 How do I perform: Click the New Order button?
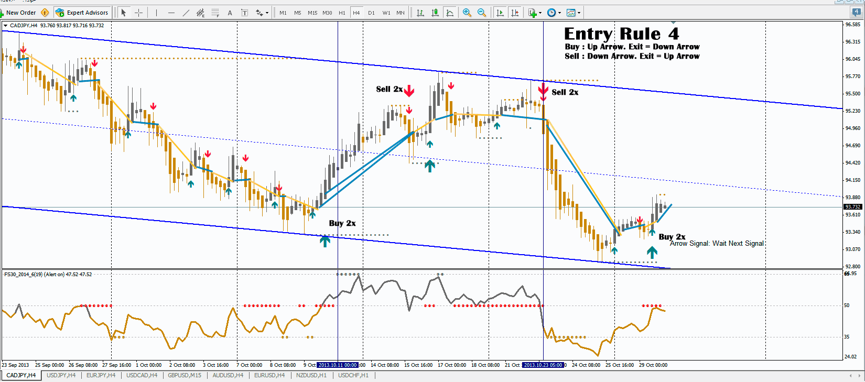coord(18,13)
